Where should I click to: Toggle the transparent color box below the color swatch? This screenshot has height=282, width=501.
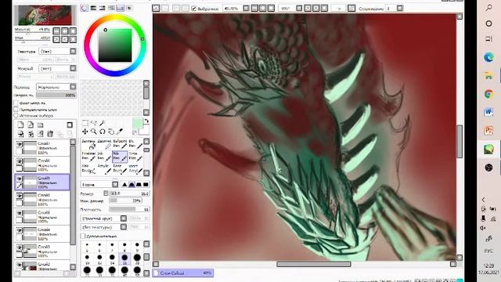[x=135, y=132]
